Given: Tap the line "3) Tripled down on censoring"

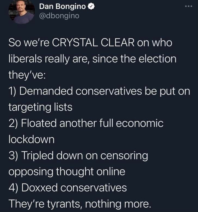Looking at the screenshot, I should click(78, 156).
